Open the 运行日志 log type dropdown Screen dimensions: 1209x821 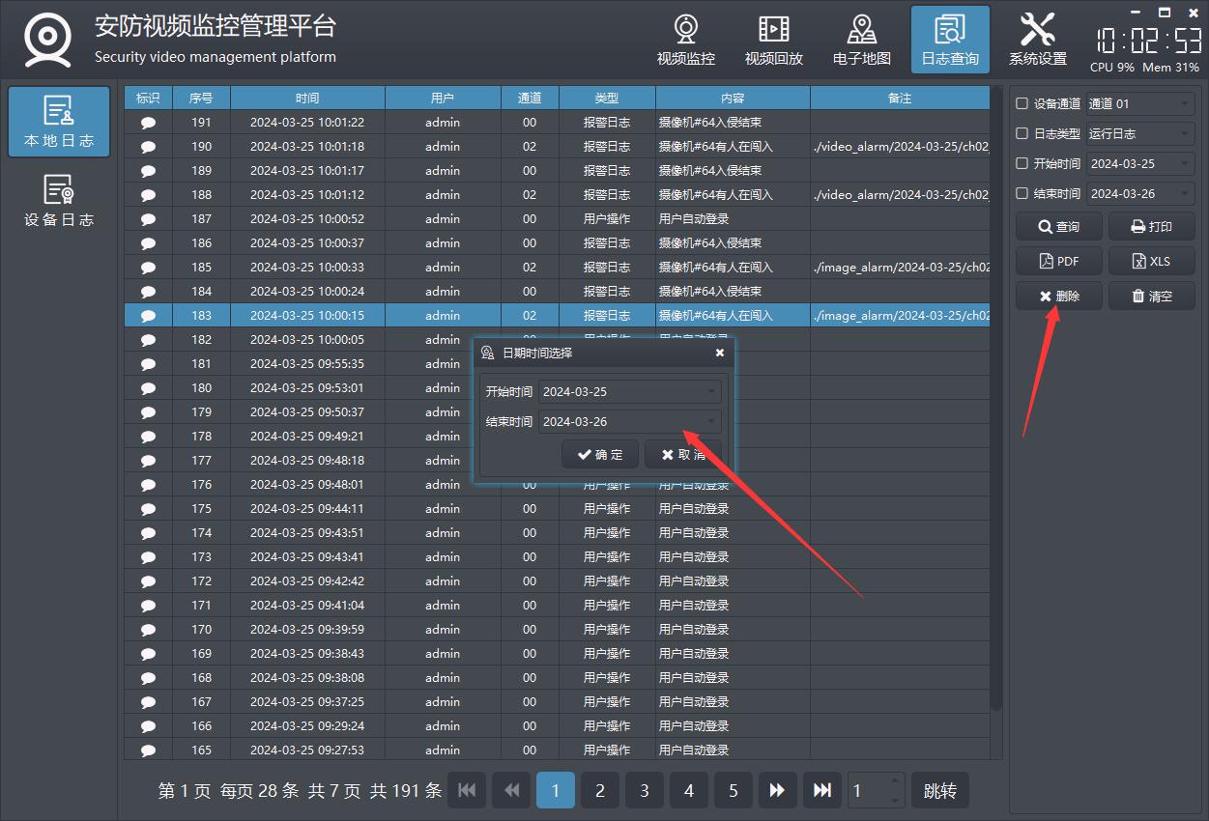click(1140, 133)
